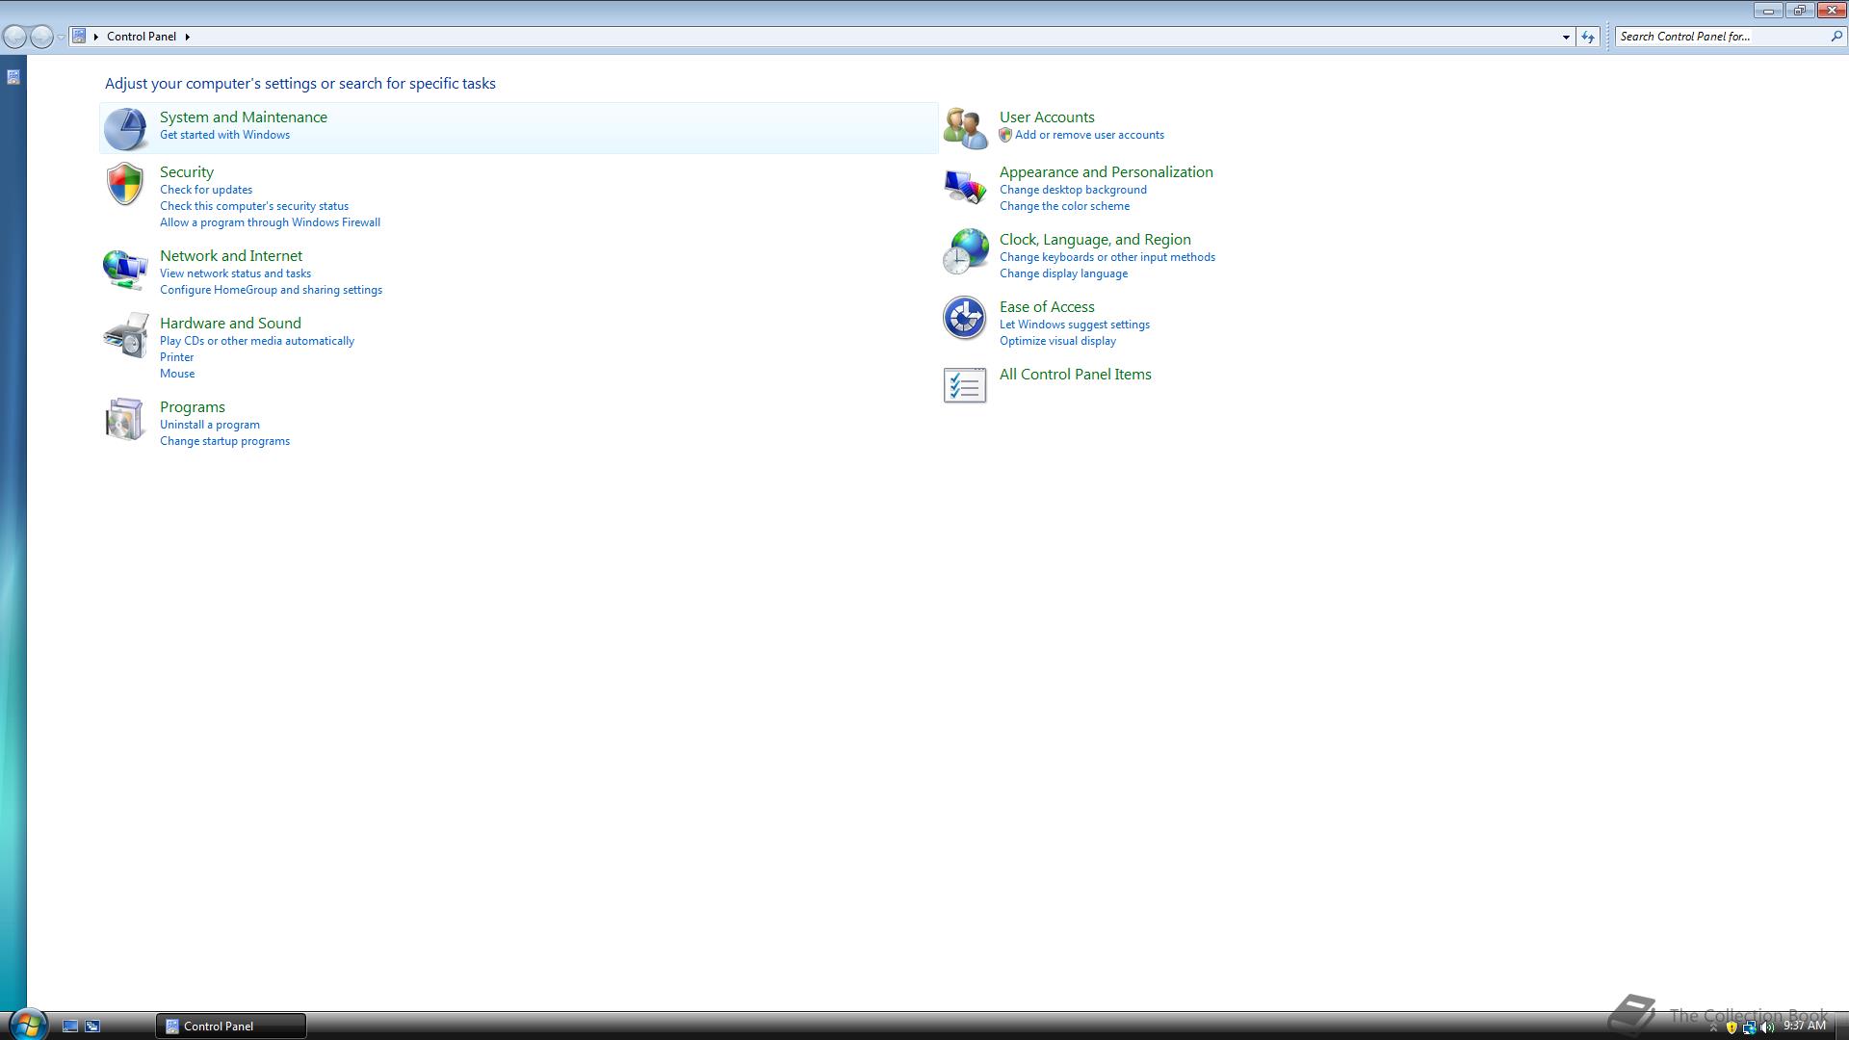Open Hardware and Sound heading

(x=230, y=323)
